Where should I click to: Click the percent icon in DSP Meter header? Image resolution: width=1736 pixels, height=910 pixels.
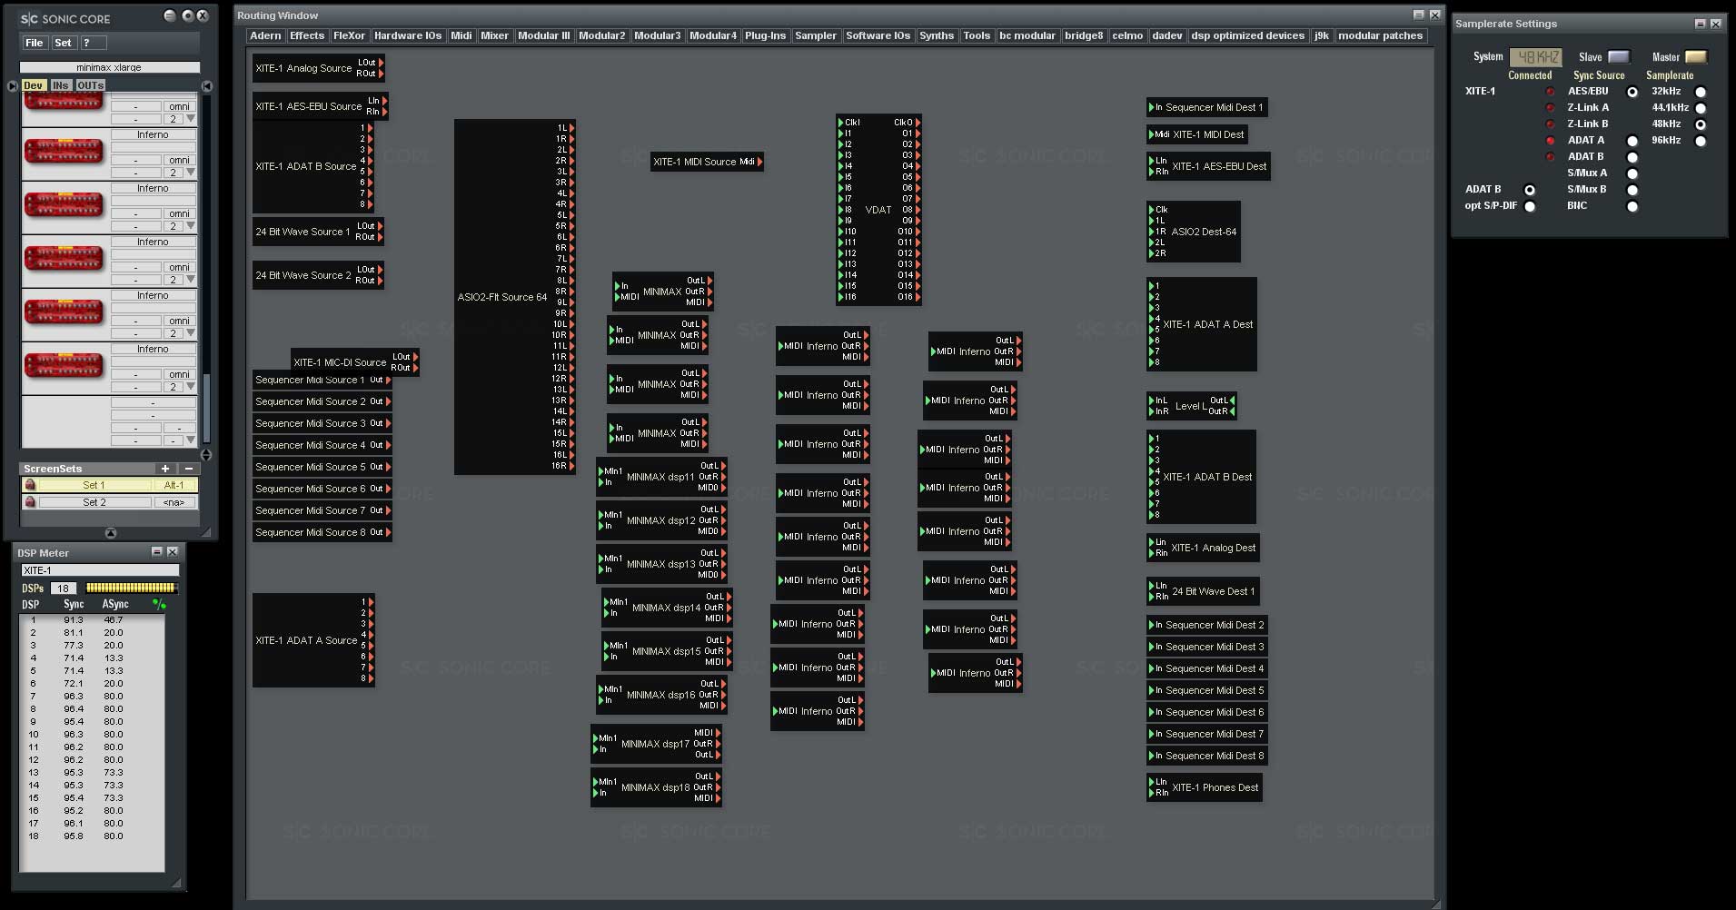tap(159, 604)
